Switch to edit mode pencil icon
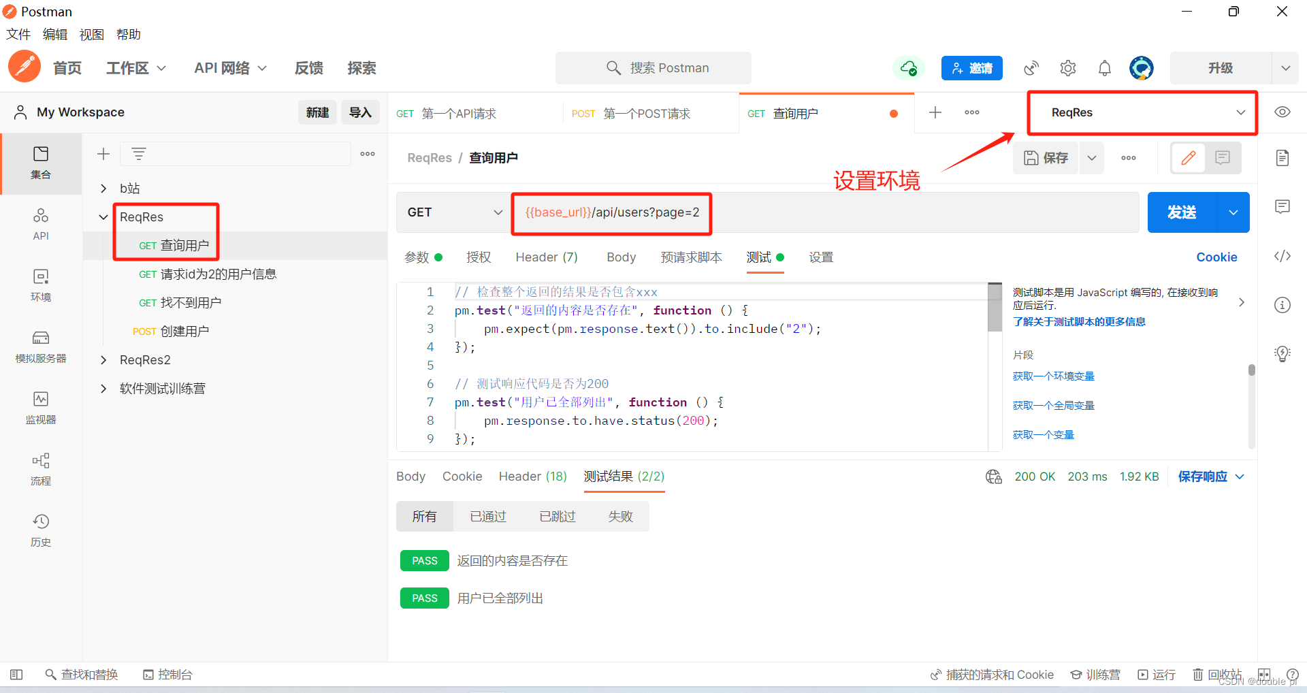The height and width of the screenshot is (693, 1307). click(x=1189, y=158)
